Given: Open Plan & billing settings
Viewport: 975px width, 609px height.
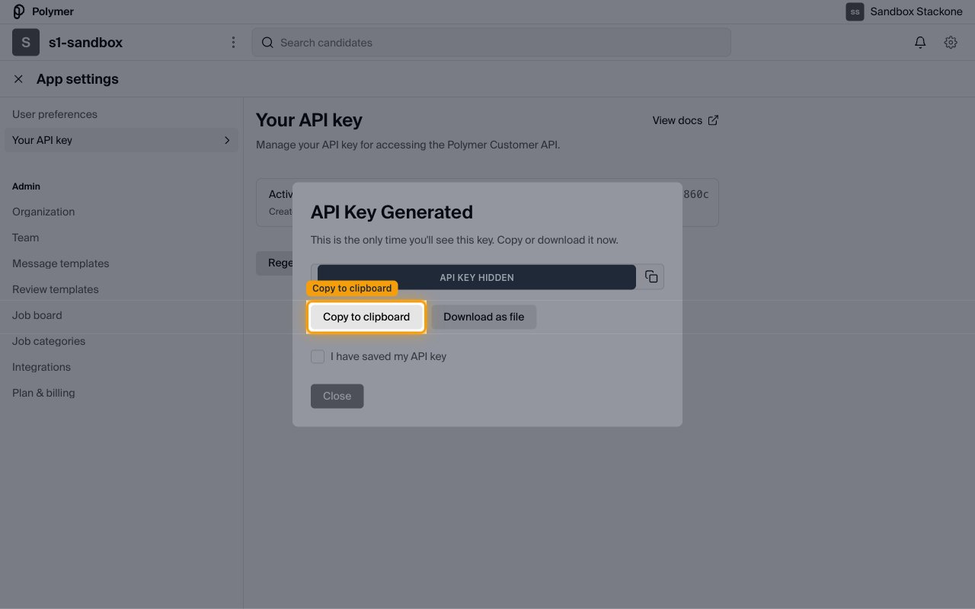Looking at the screenshot, I should point(43,393).
